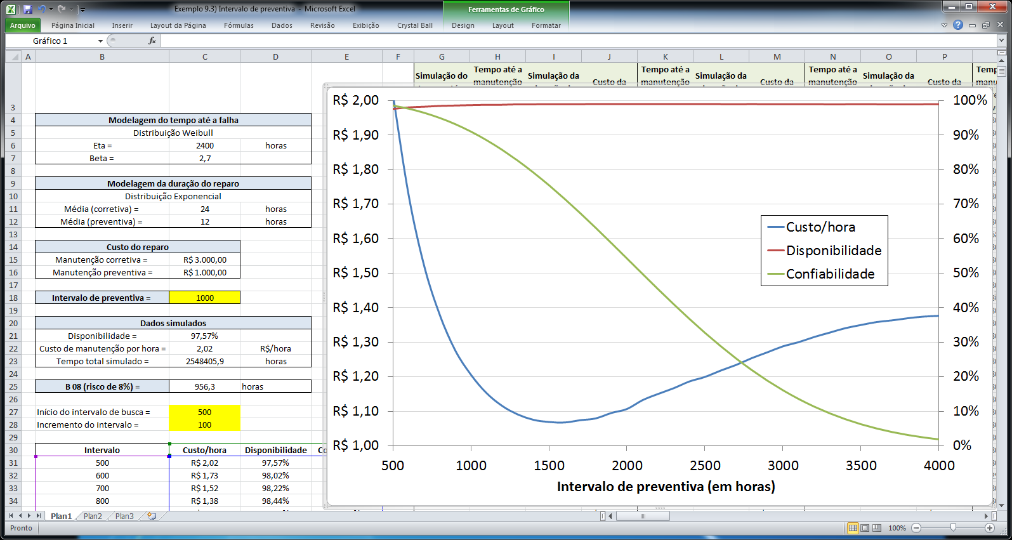The image size is (1012, 540).
Task: Open the Revisão tab
Action: pos(322,25)
